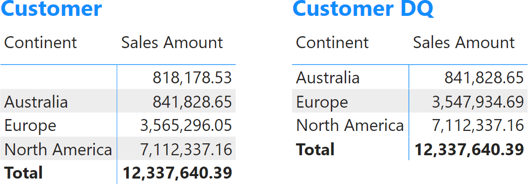Click Customer table total 12,337,640.39
The image size is (528, 184).
(177, 173)
